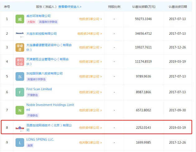196x152 pixels.
Task: Click the 认缴出资额(万元) column header
Action: (x=144, y=7)
